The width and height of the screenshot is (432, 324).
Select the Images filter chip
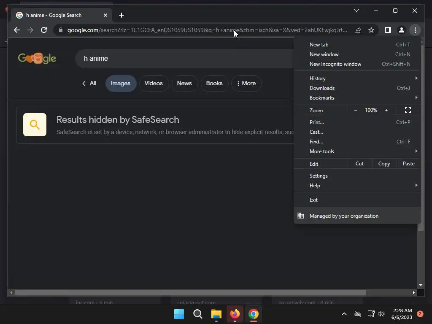click(x=121, y=83)
